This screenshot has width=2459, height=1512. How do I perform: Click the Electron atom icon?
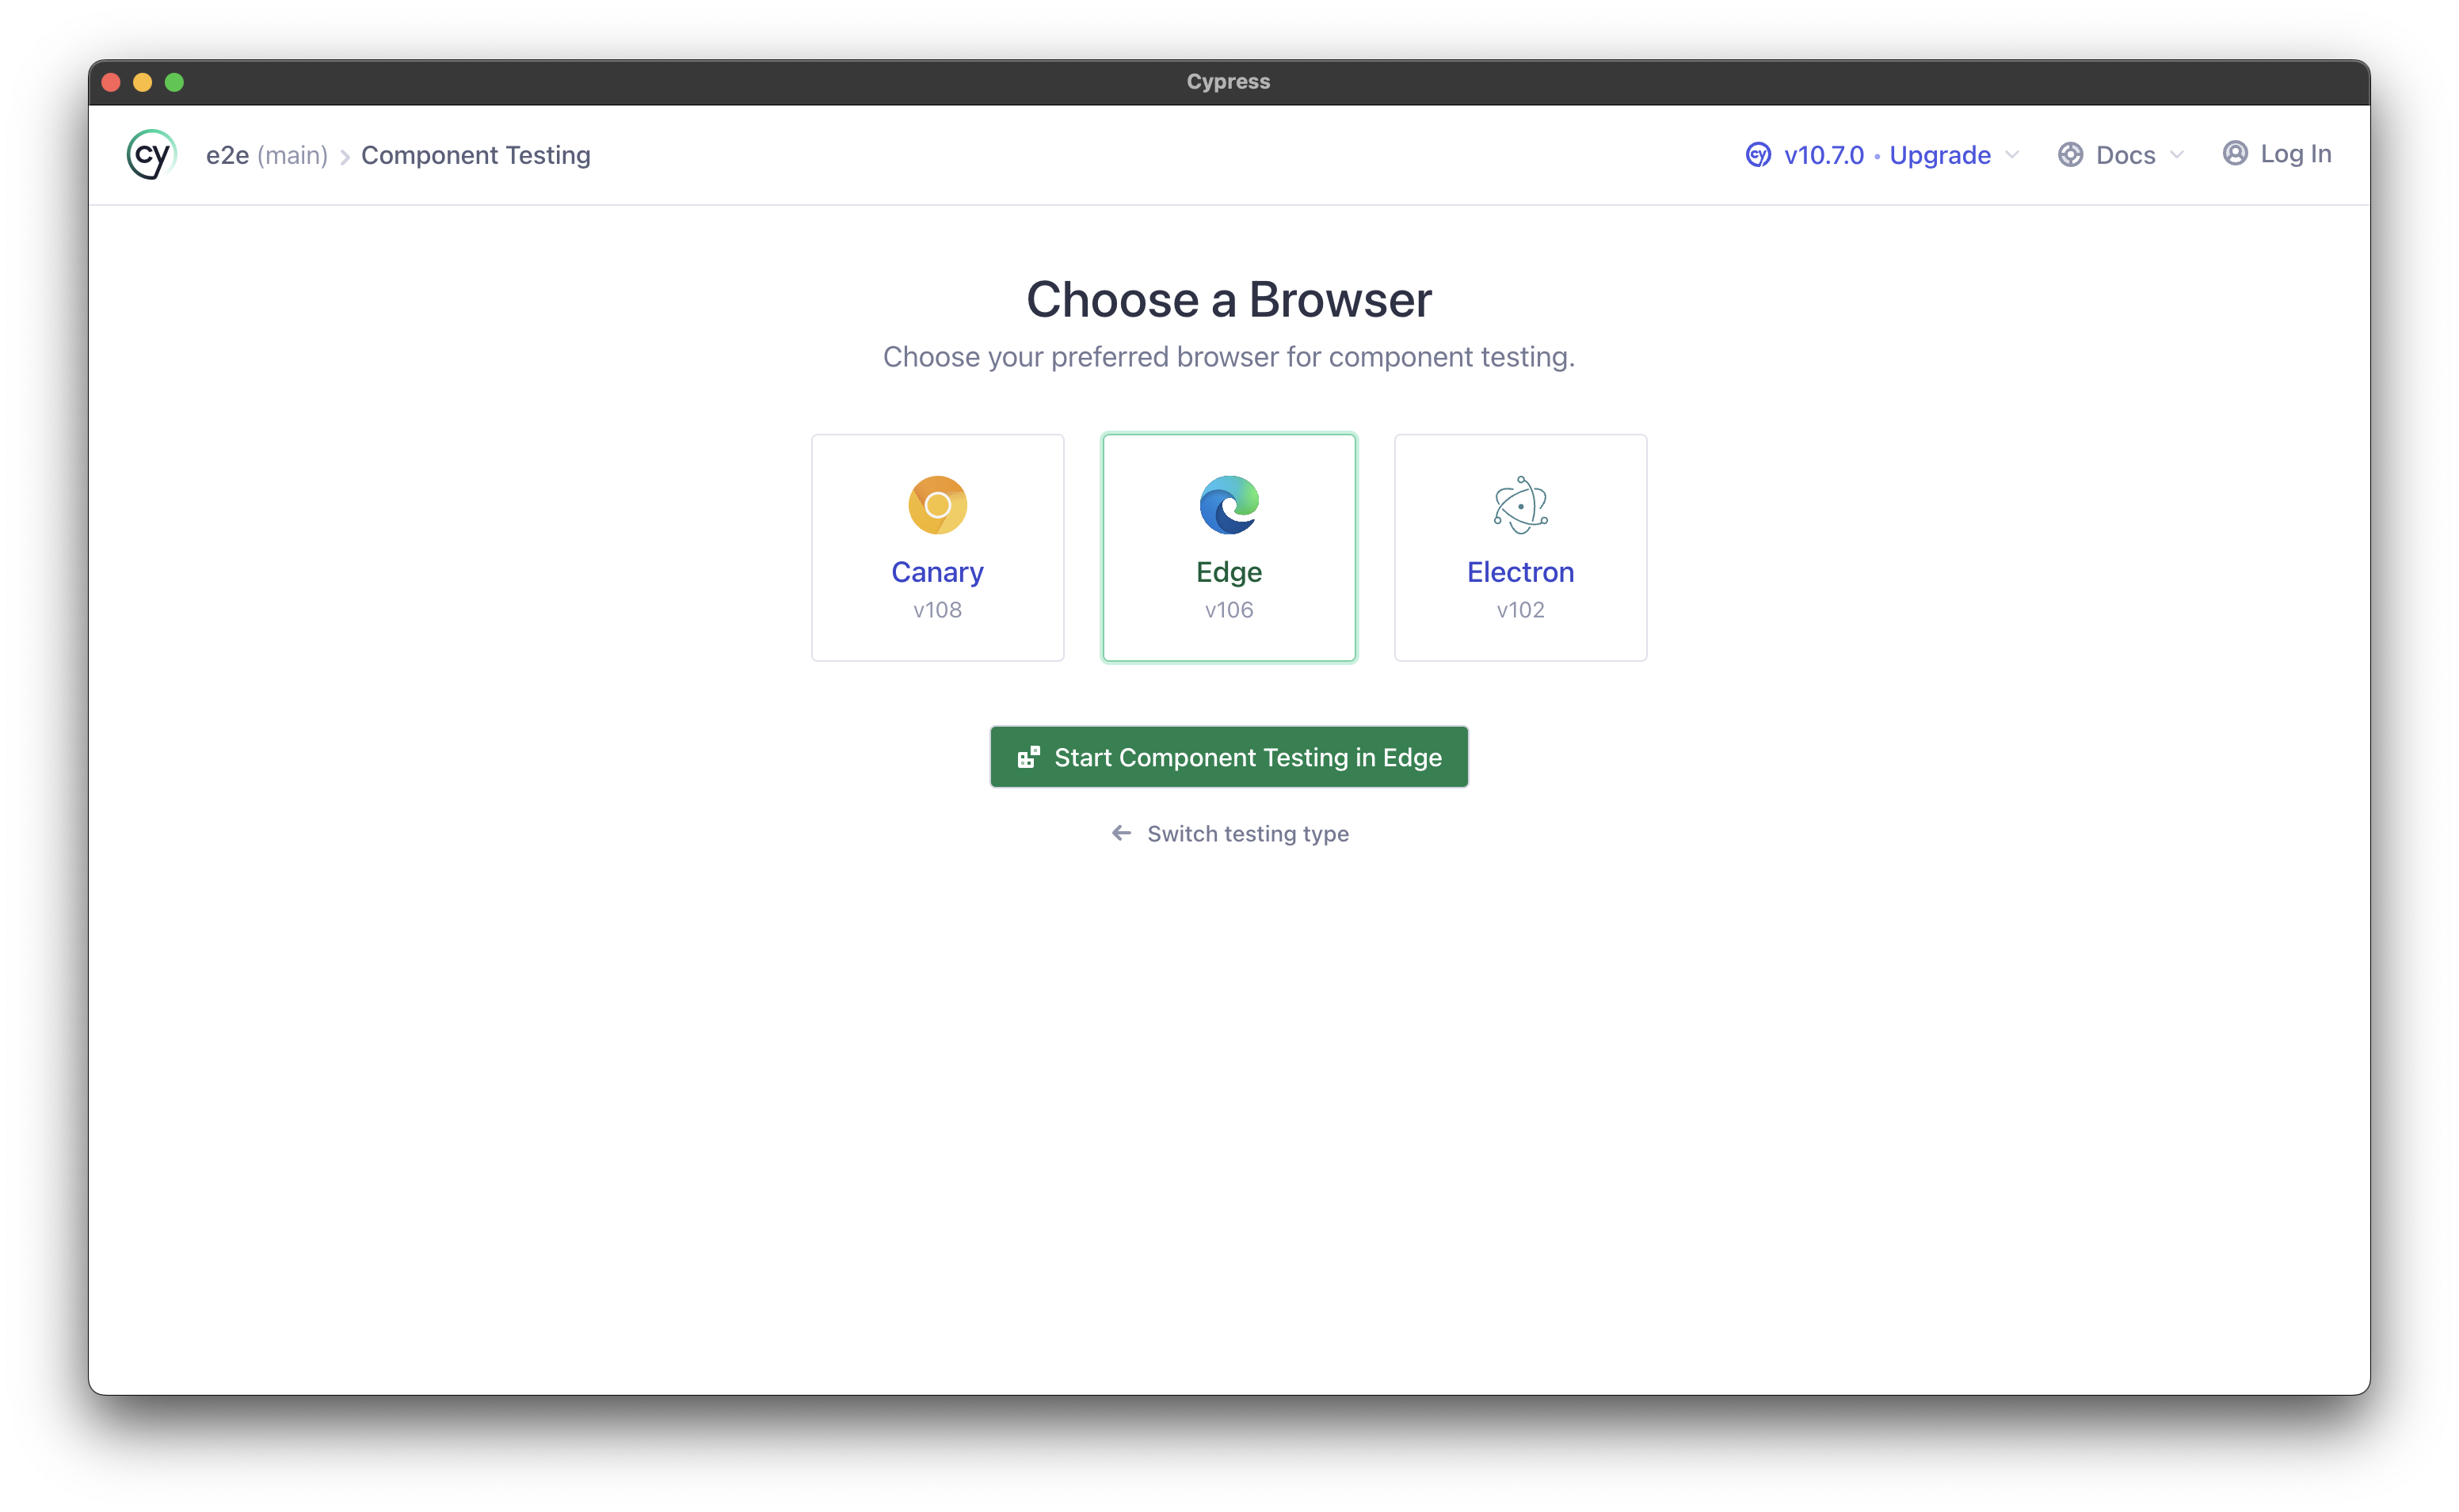1519,504
